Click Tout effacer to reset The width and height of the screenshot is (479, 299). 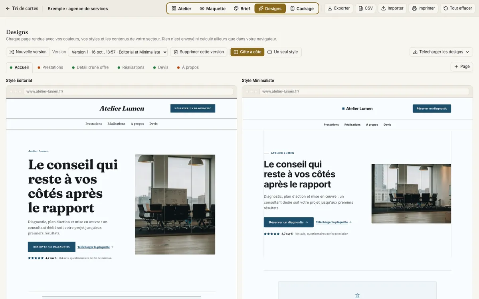(457, 8)
